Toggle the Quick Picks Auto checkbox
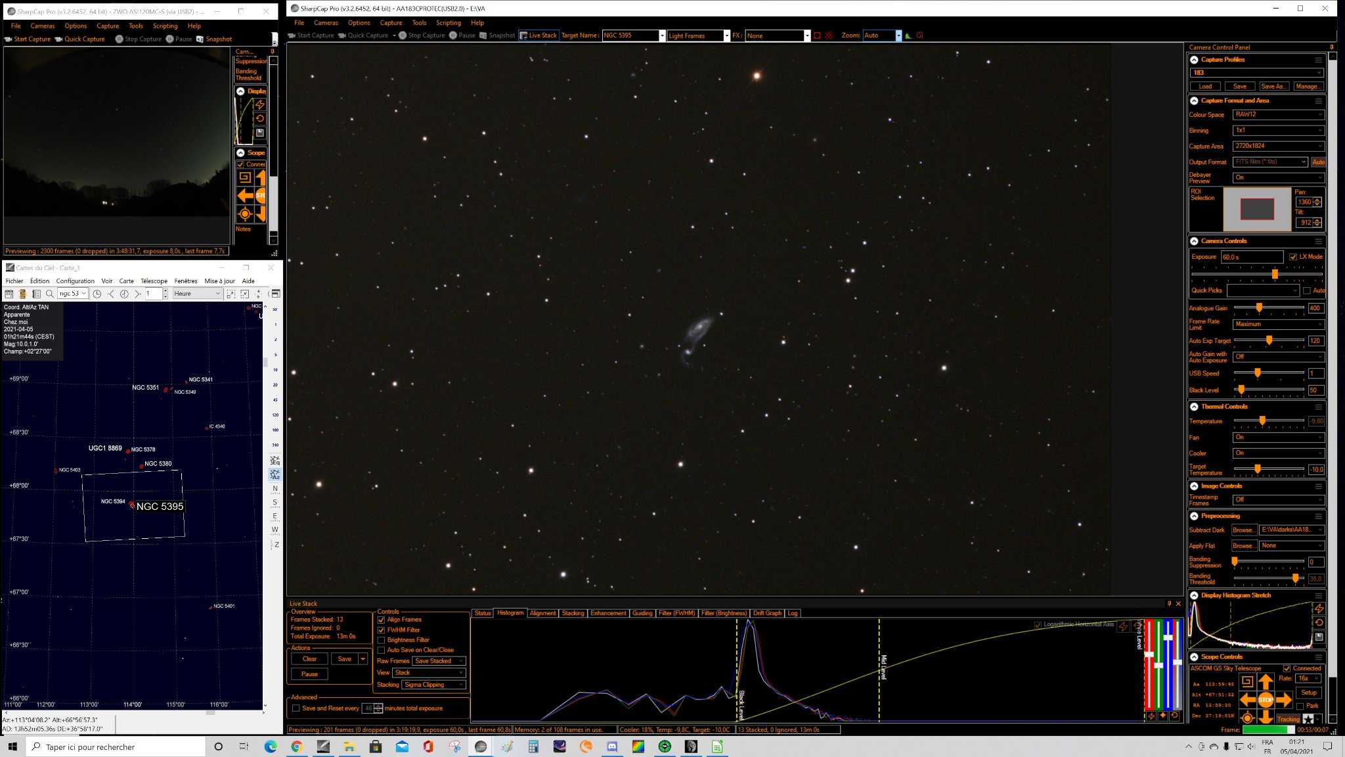1345x757 pixels. (x=1306, y=290)
